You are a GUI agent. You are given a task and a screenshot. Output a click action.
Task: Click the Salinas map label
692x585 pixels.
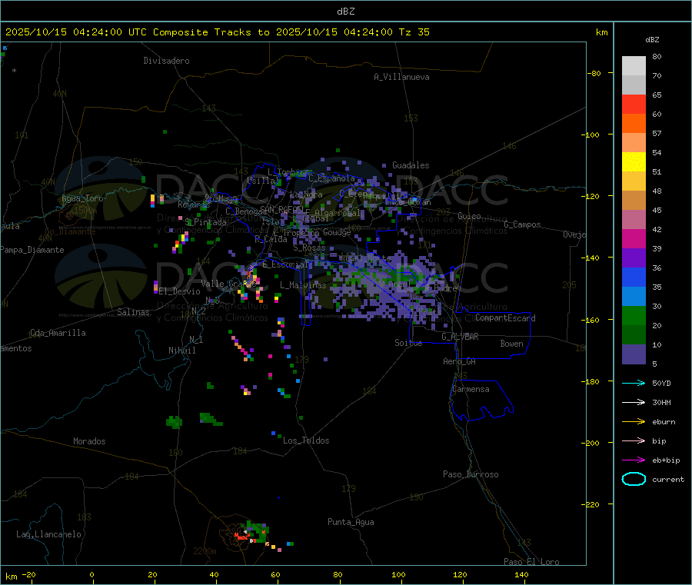tap(133, 312)
